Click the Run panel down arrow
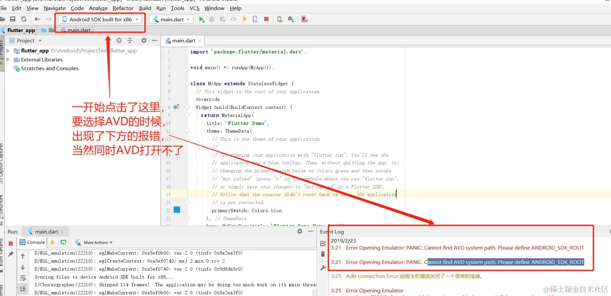Screen dimensions: 611x296 tap(23, 267)
